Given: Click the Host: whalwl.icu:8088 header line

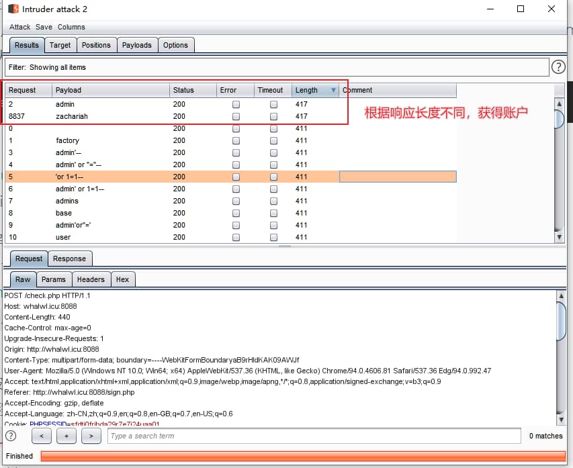Looking at the screenshot, I should click(40, 306).
